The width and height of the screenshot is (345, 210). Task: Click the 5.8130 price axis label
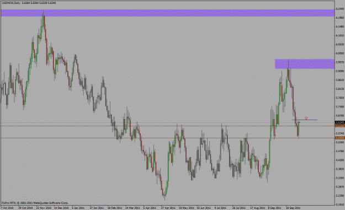point(339,89)
